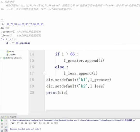The image size is (140, 132).
Task: Click the 'for i in li:' line
Action: 8,39
